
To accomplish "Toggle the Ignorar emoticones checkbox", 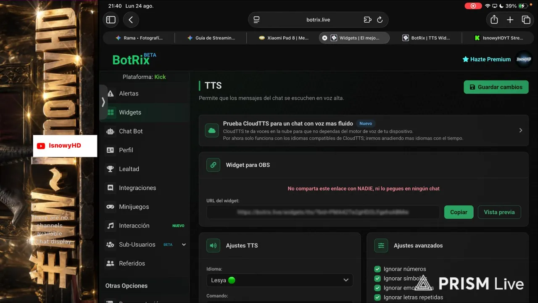I will pos(377,288).
